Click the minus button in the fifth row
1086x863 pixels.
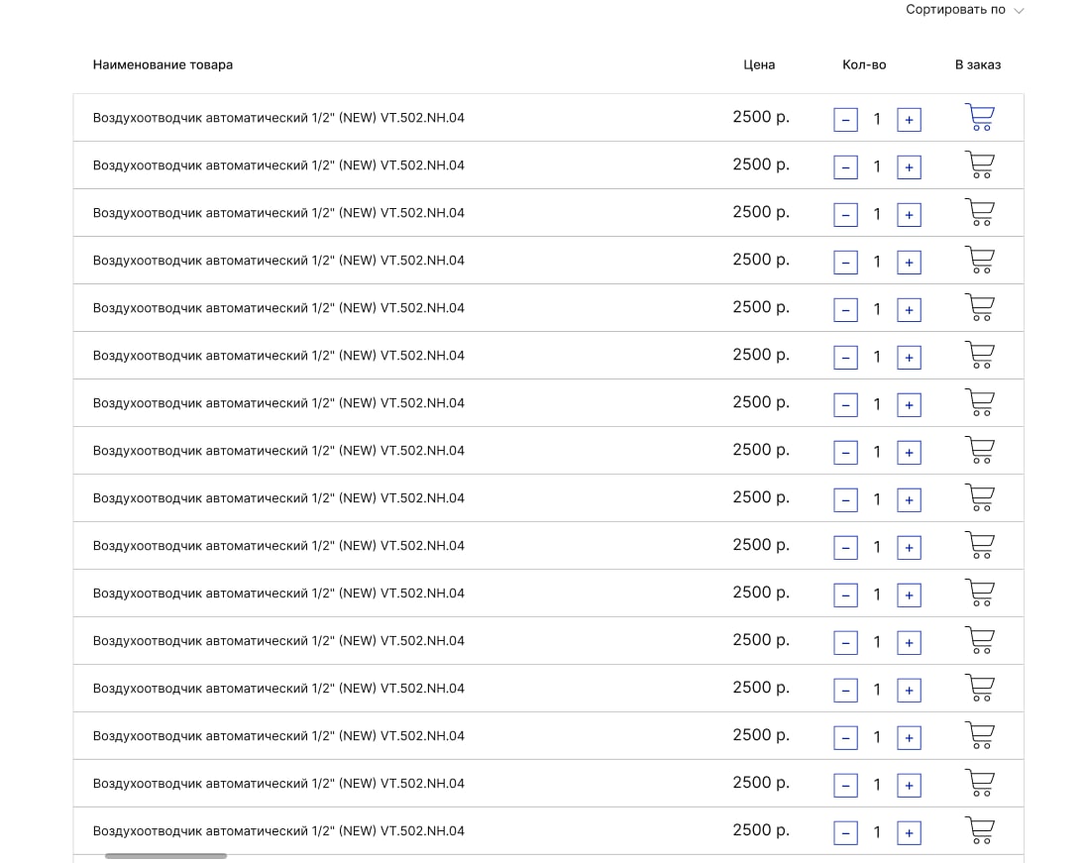(845, 309)
